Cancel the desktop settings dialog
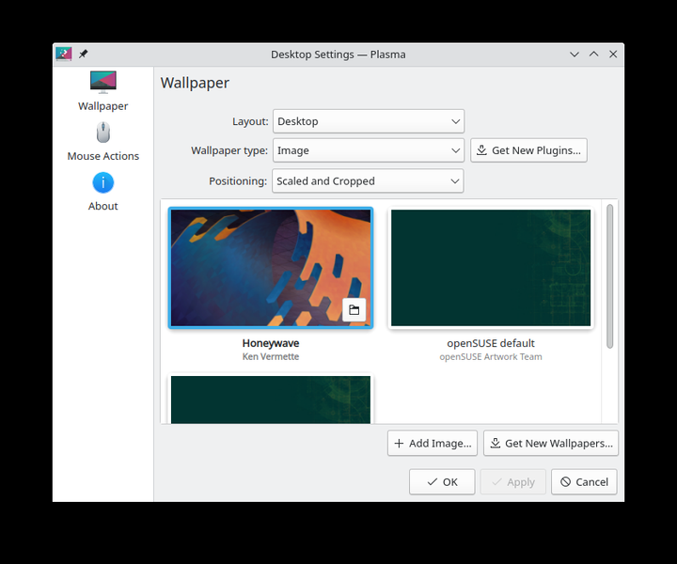Image resolution: width=677 pixels, height=564 pixels. [584, 481]
